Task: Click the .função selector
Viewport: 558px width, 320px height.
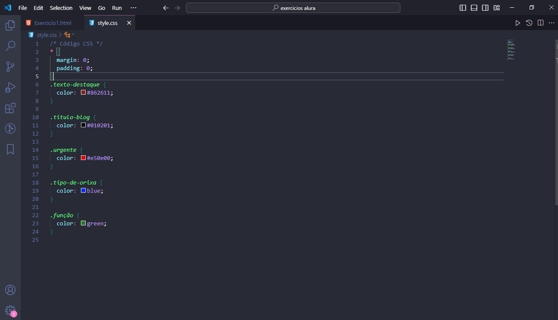Action: [62, 215]
